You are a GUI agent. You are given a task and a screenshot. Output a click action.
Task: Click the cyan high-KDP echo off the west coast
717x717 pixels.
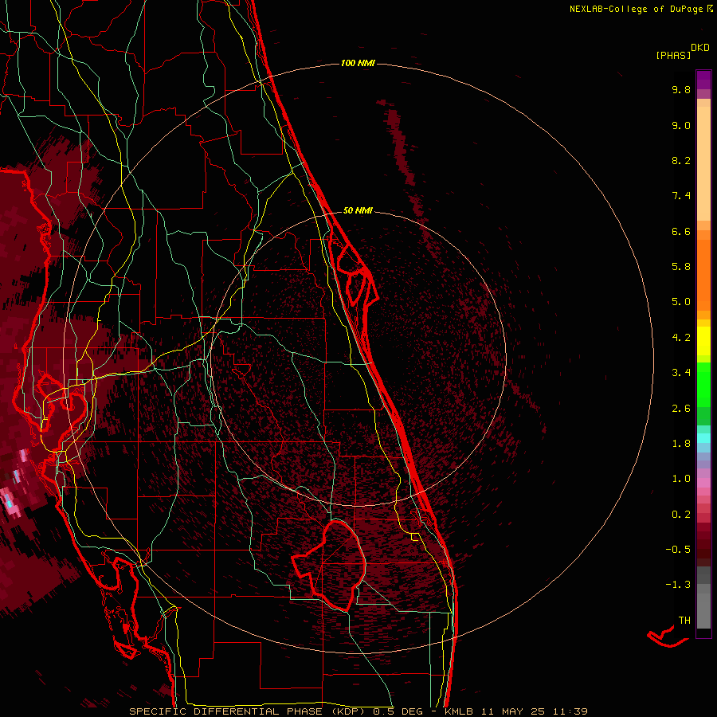pyautogui.click(x=9, y=504)
